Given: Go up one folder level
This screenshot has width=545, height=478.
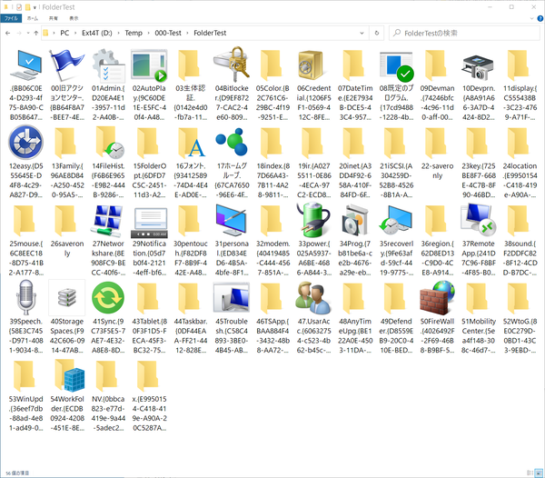Looking at the screenshot, I should pos(35,34).
